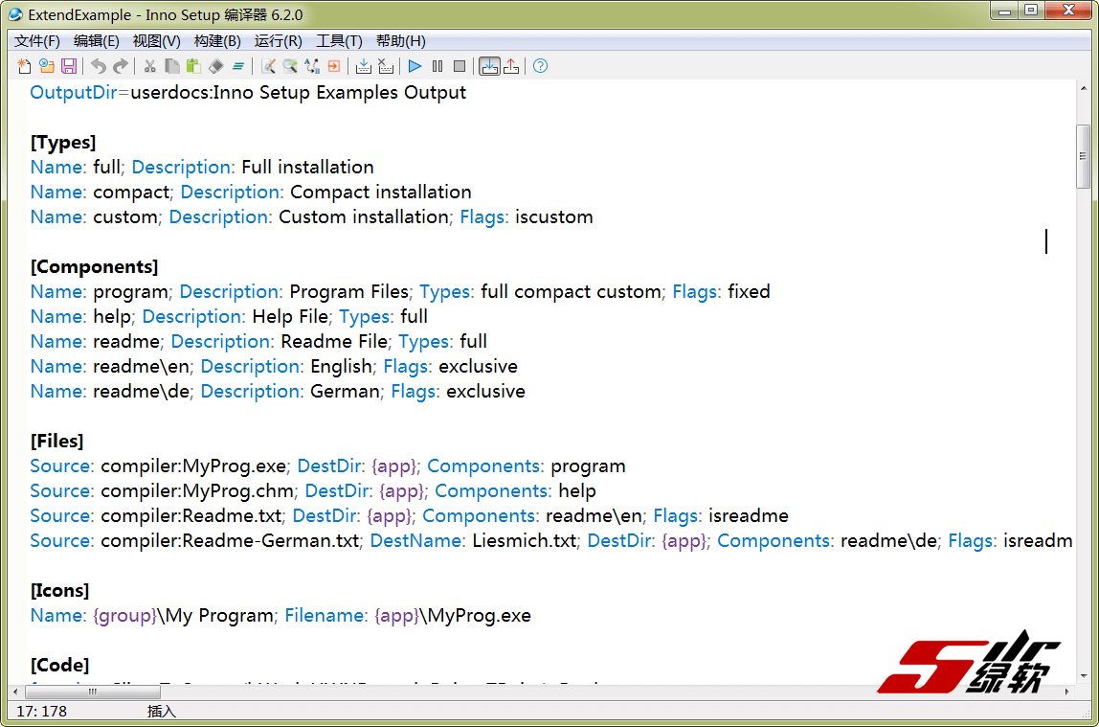Open the 文件(F) menu

pyautogui.click(x=37, y=40)
